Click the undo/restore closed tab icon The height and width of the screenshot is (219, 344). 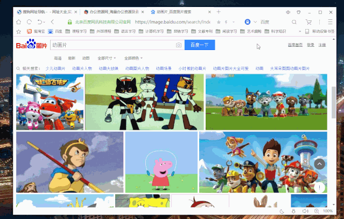point(39,22)
